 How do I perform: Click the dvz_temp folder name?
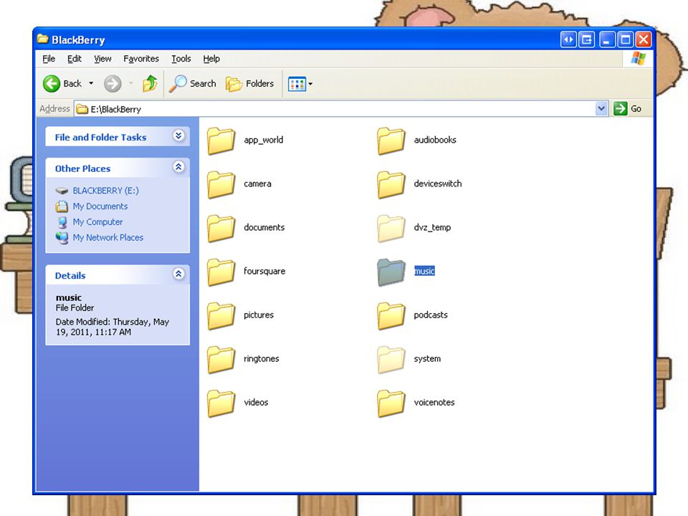[x=432, y=228]
